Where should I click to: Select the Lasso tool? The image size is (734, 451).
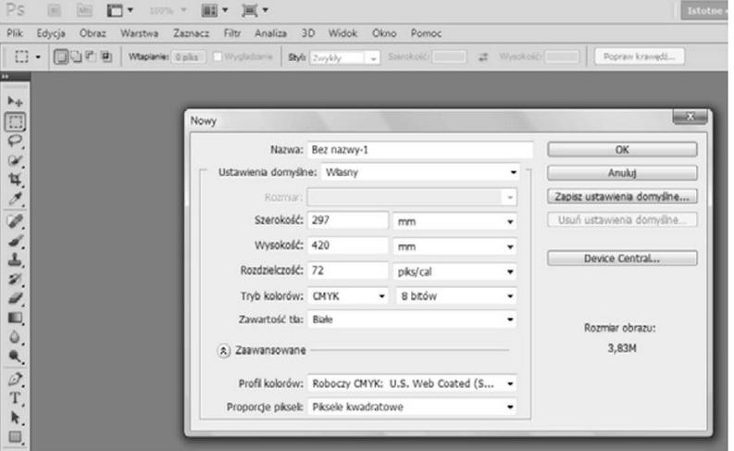16,141
